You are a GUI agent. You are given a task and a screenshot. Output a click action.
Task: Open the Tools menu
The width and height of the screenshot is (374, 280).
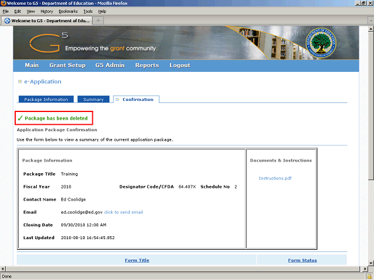coord(88,11)
